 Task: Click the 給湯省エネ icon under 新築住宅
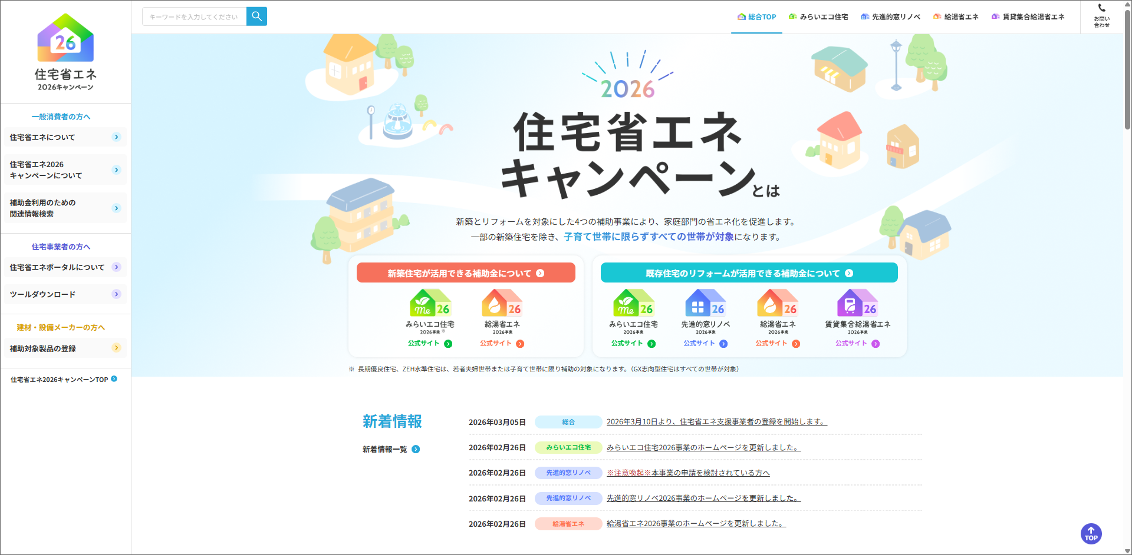tap(502, 303)
